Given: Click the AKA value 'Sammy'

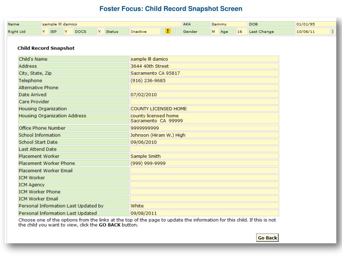Looking at the screenshot, I should tap(219, 24).
